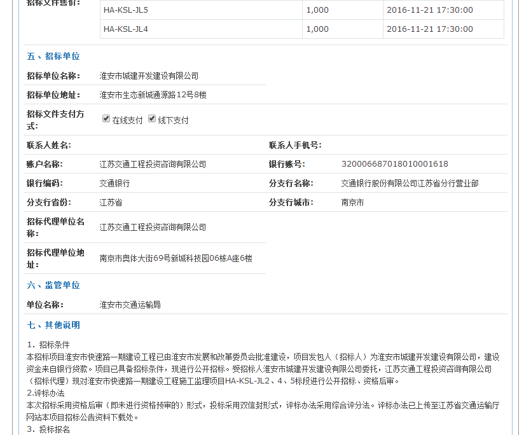Click the address 淮安市生态新城通源路12号8楼
The height and width of the screenshot is (435, 531).
pos(153,95)
